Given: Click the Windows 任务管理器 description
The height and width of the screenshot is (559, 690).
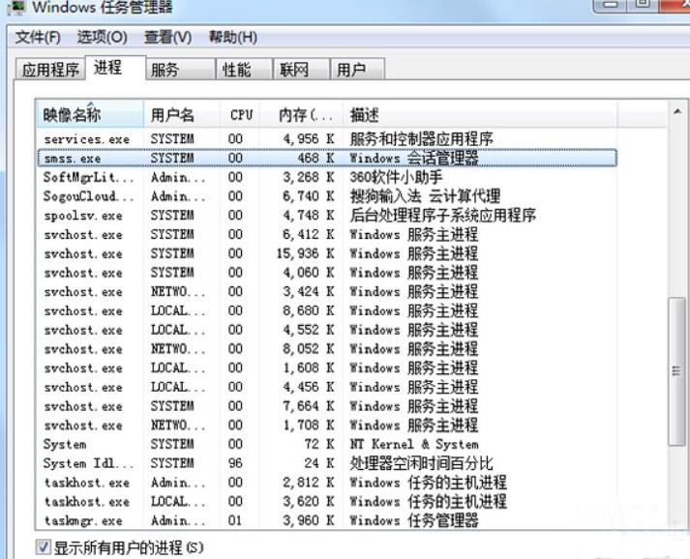Looking at the screenshot, I should [x=414, y=520].
